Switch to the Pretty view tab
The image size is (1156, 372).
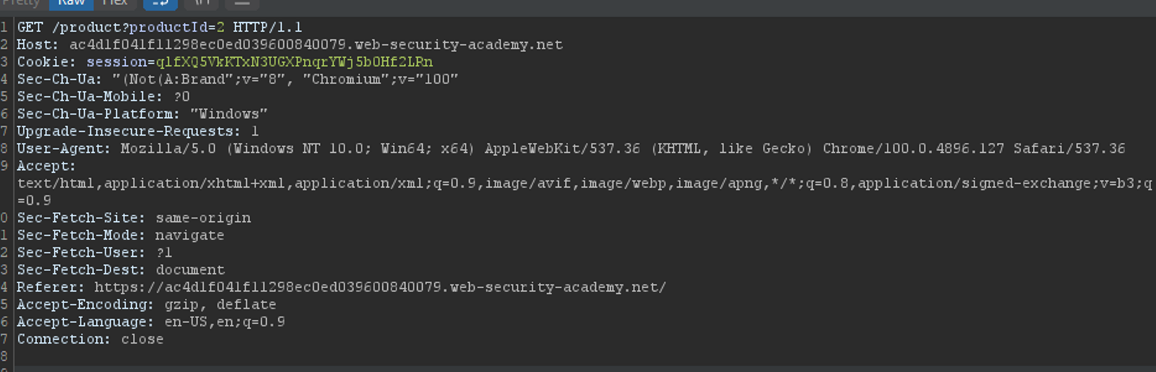coord(21,3)
